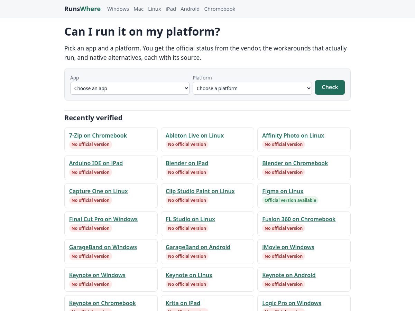Go to the iPad nav item
Viewport: 415px width, 311px height.
pyautogui.click(x=171, y=9)
